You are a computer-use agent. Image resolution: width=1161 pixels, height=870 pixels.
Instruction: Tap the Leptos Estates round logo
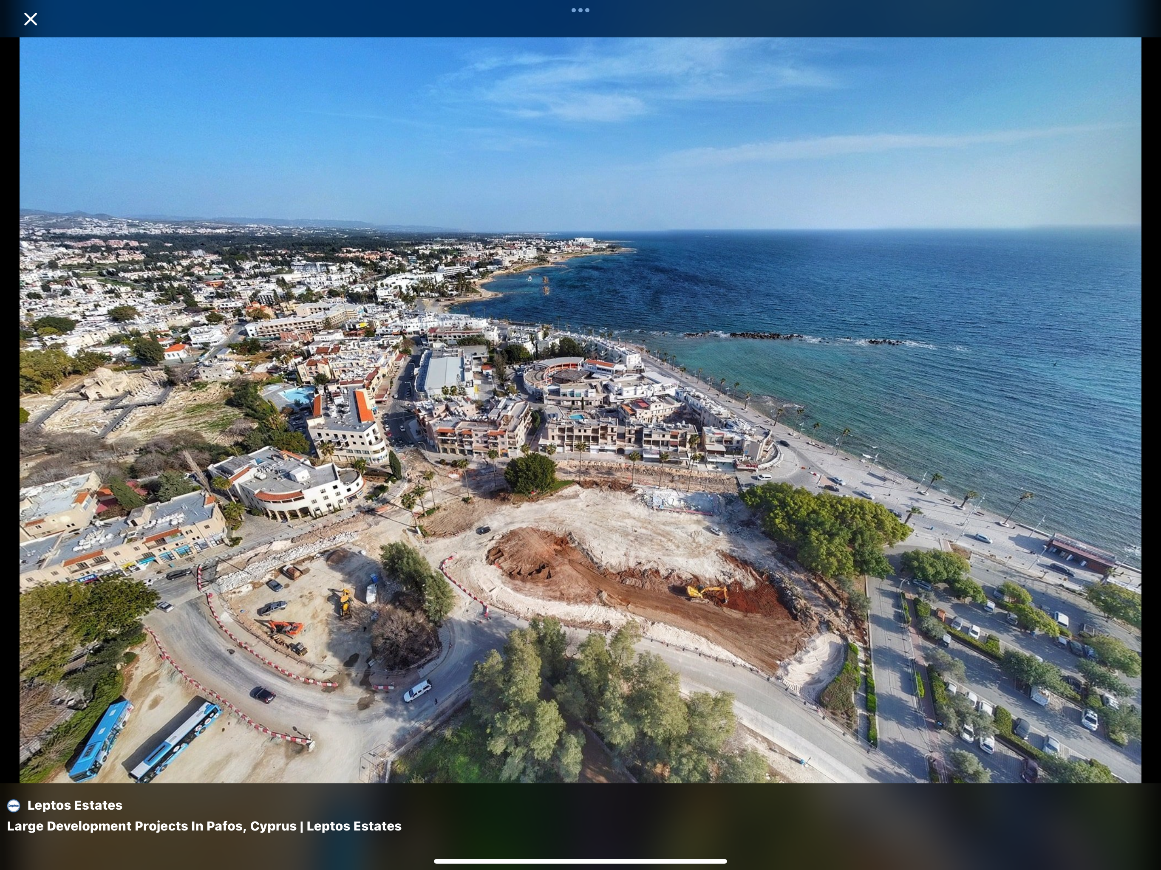[x=14, y=805]
